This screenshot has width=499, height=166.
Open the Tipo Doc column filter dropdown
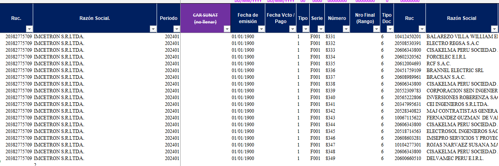(x=390, y=29)
